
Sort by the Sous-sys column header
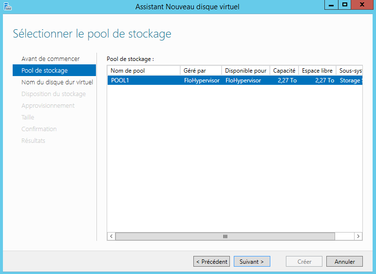349,71
